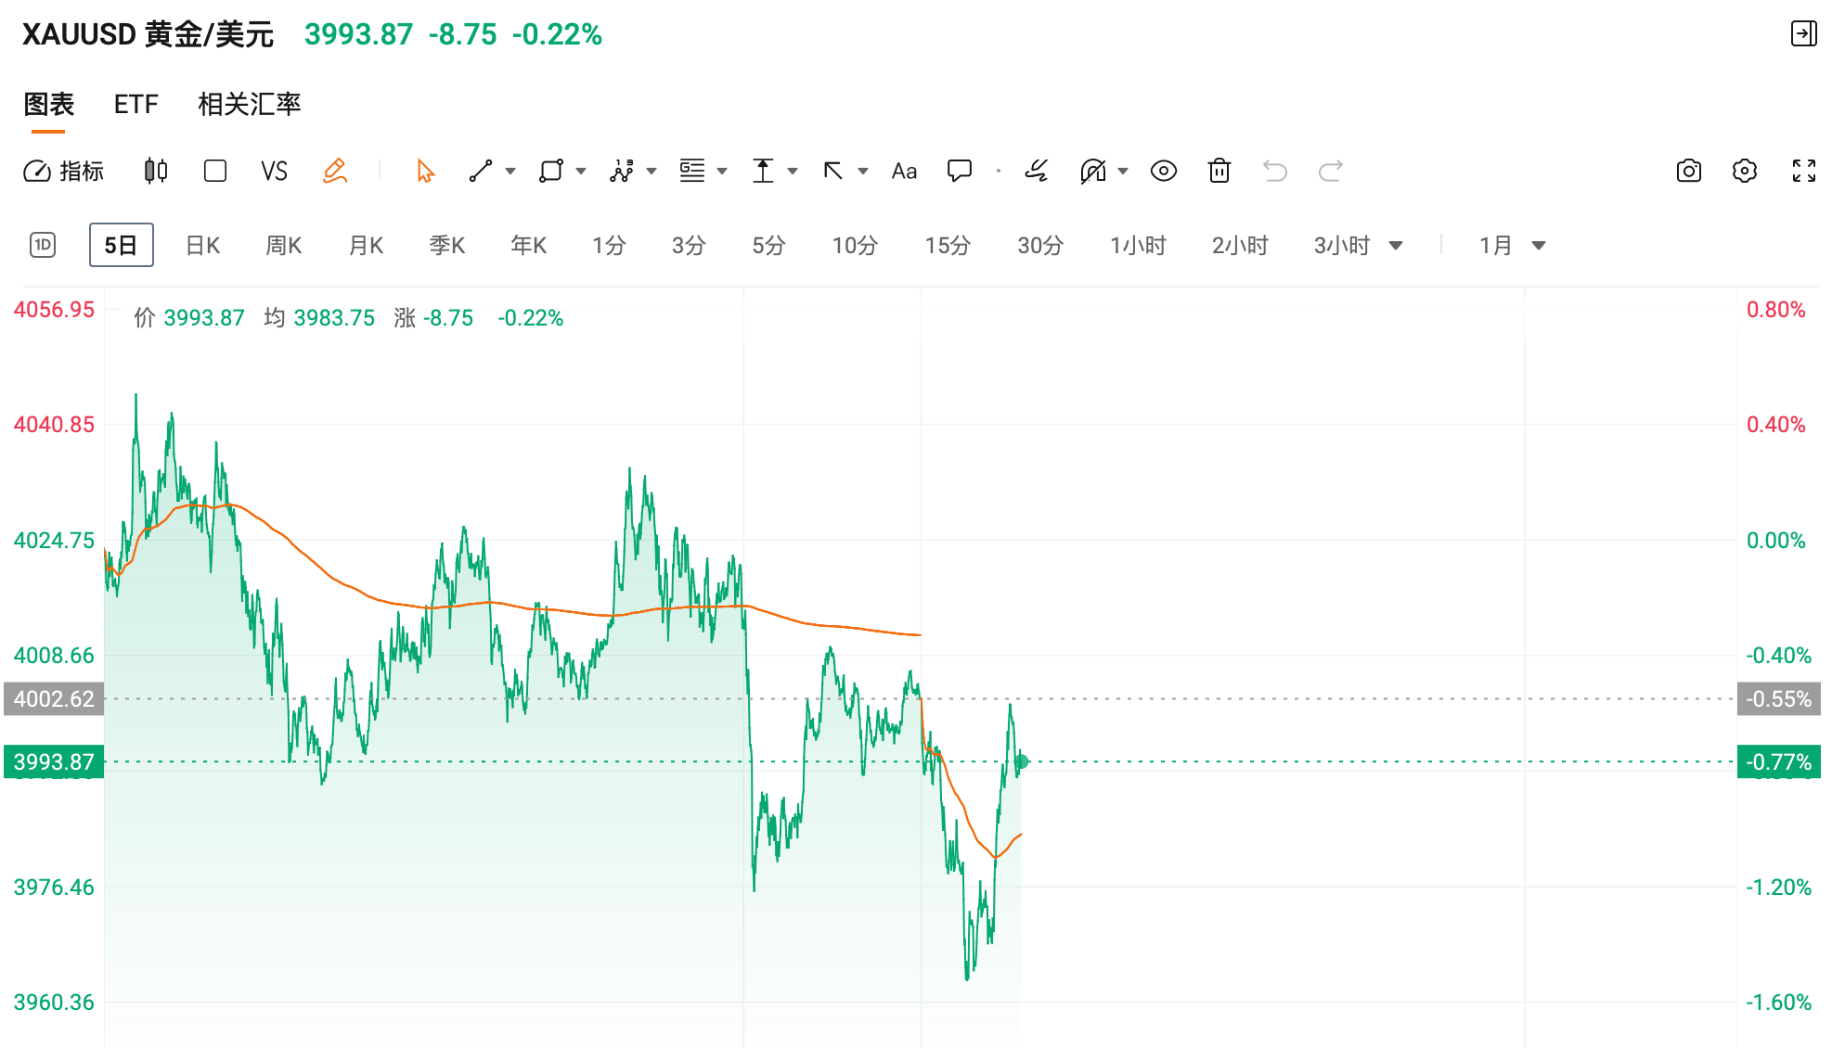Open the 相关汇率 tab
The width and height of the screenshot is (1845, 1048).
point(249,105)
